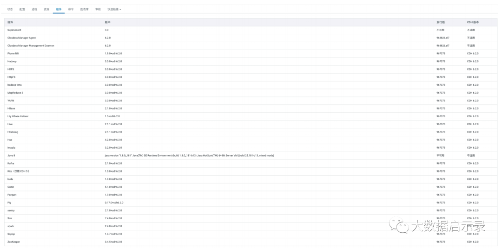Click the HBase component name
The height and width of the screenshot is (248, 502).
tap(11, 108)
